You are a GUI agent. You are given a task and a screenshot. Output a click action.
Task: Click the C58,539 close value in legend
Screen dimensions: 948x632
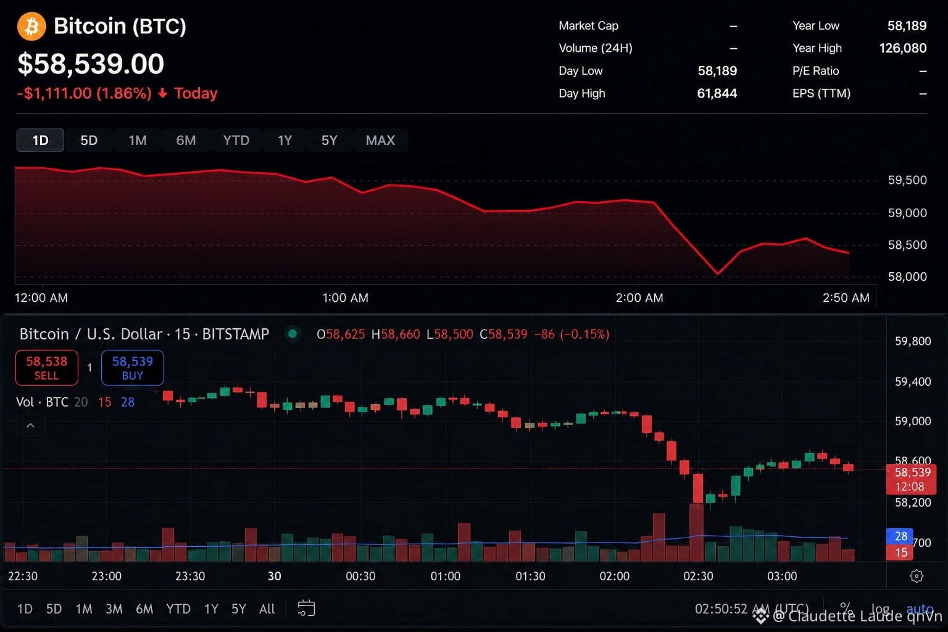click(504, 334)
